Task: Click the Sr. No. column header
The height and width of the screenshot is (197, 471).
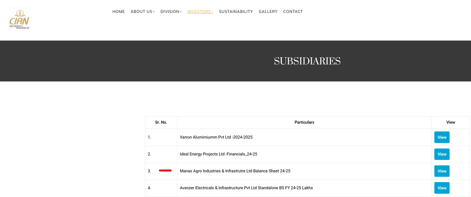Action: (x=161, y=123)
